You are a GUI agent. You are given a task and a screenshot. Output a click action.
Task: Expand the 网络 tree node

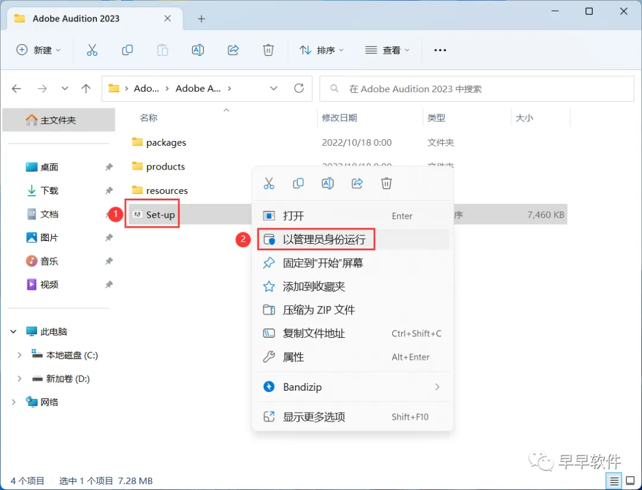(14, 402)
